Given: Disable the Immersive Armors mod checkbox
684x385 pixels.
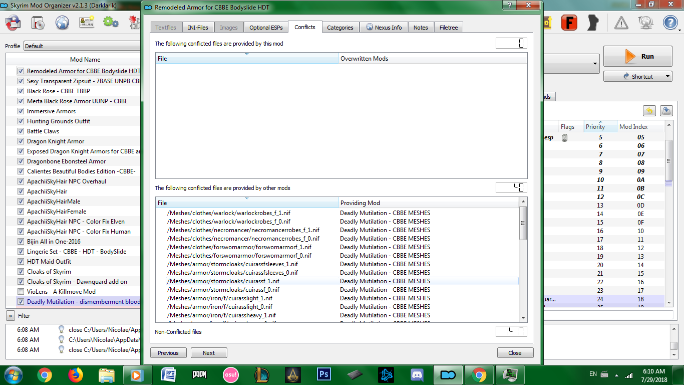Looking at the screenshot, I should point(21,111).
